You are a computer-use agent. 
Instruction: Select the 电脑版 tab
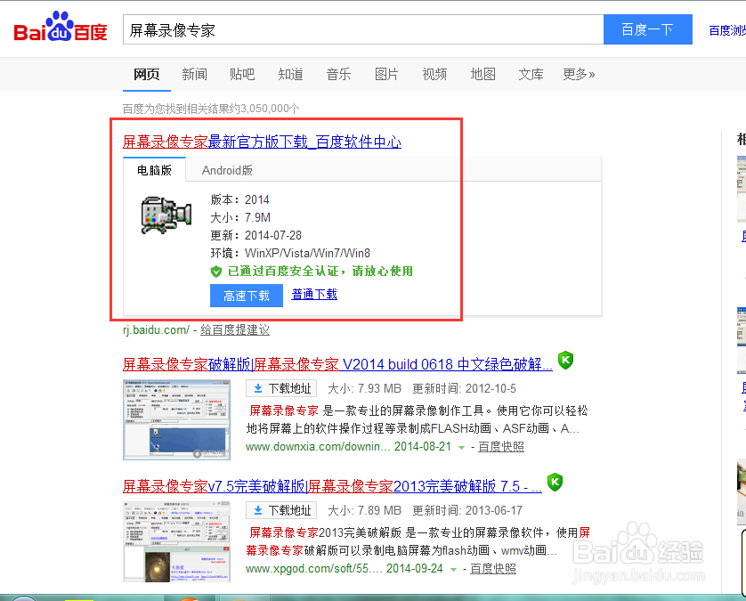pyautogui.click(x=154, y=170)
